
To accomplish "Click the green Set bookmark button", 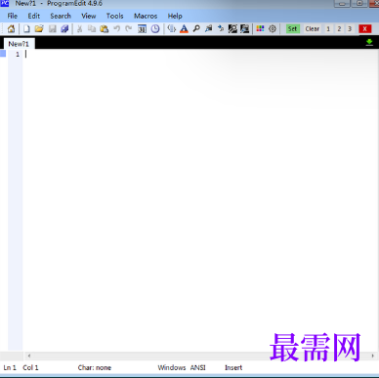I will point(292,29).
